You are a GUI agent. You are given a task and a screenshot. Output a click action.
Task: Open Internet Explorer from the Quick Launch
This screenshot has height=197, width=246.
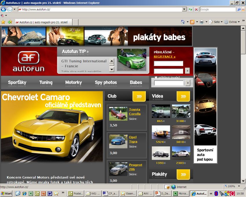tap(24, 194)
